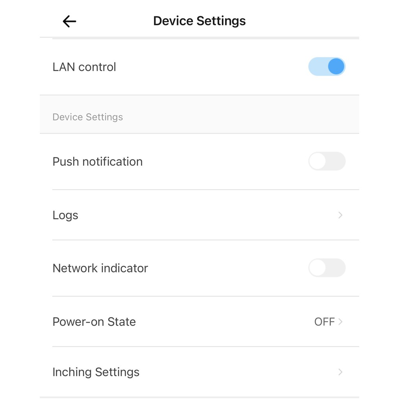Click the Push notification label text
Image resolution: width=399 pixels, height=399 pixels.
tap(97, 161)
